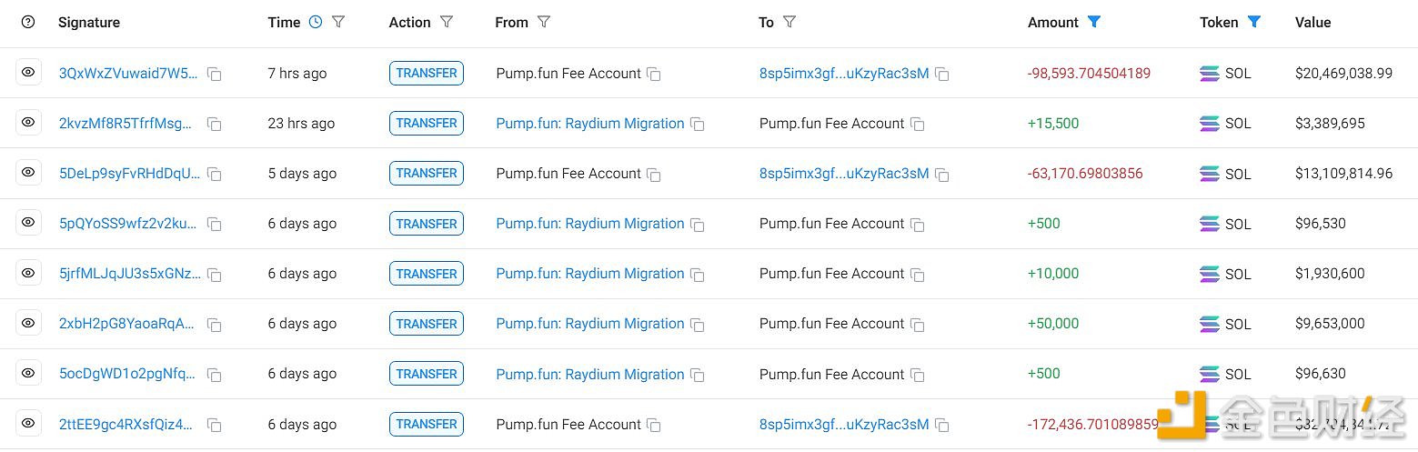Copy the 8sp5imx3gf recipient address in first row
This screenshot has width=1418, height=452.
(x=942, y=75)
